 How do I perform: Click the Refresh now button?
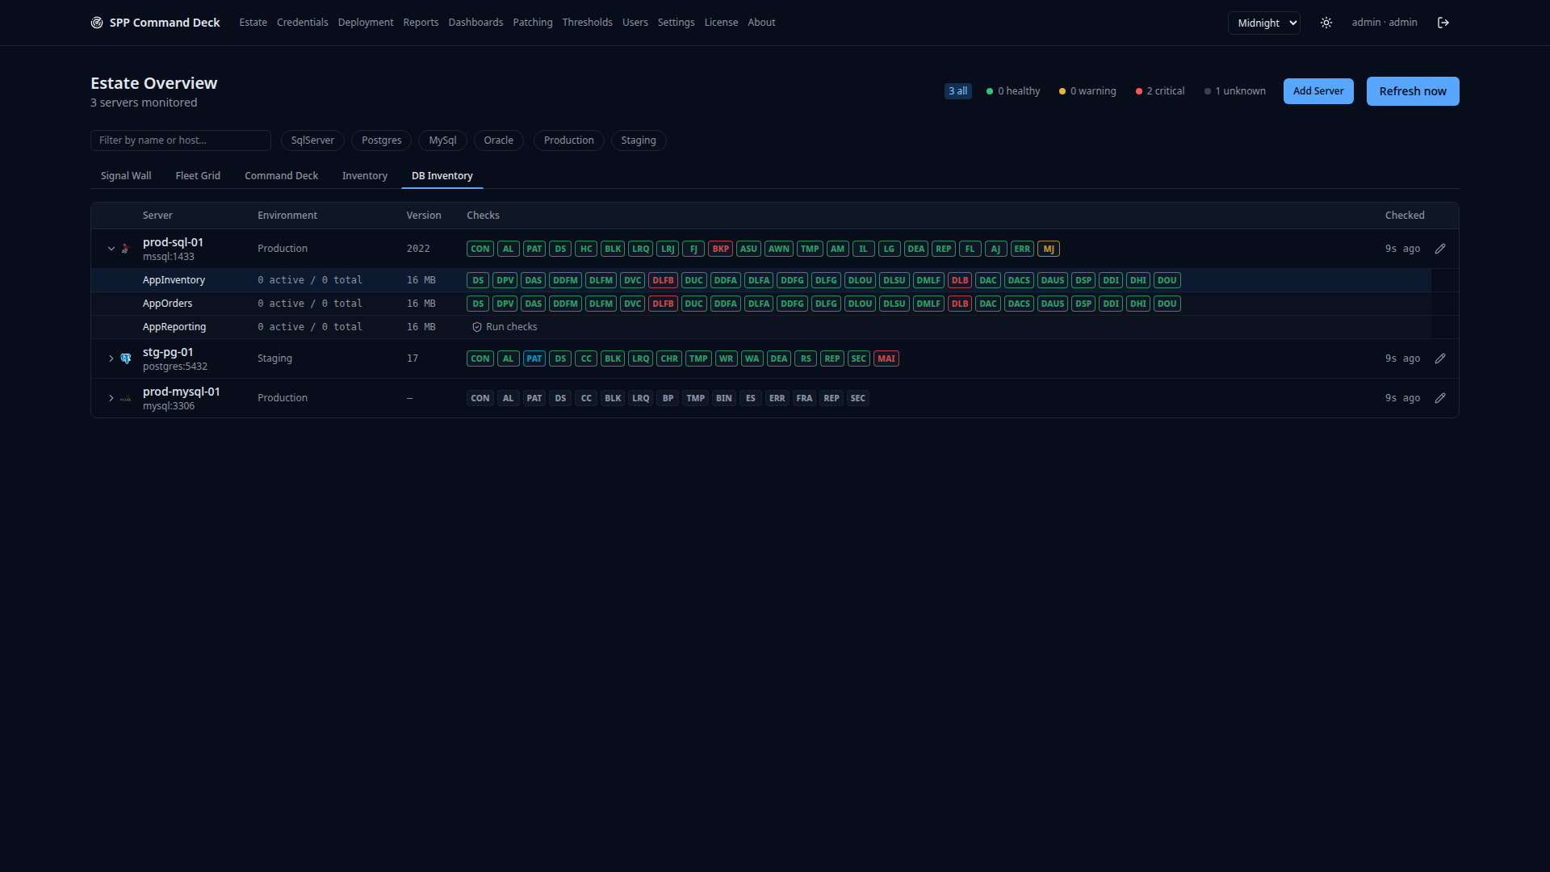[1413, 91]
